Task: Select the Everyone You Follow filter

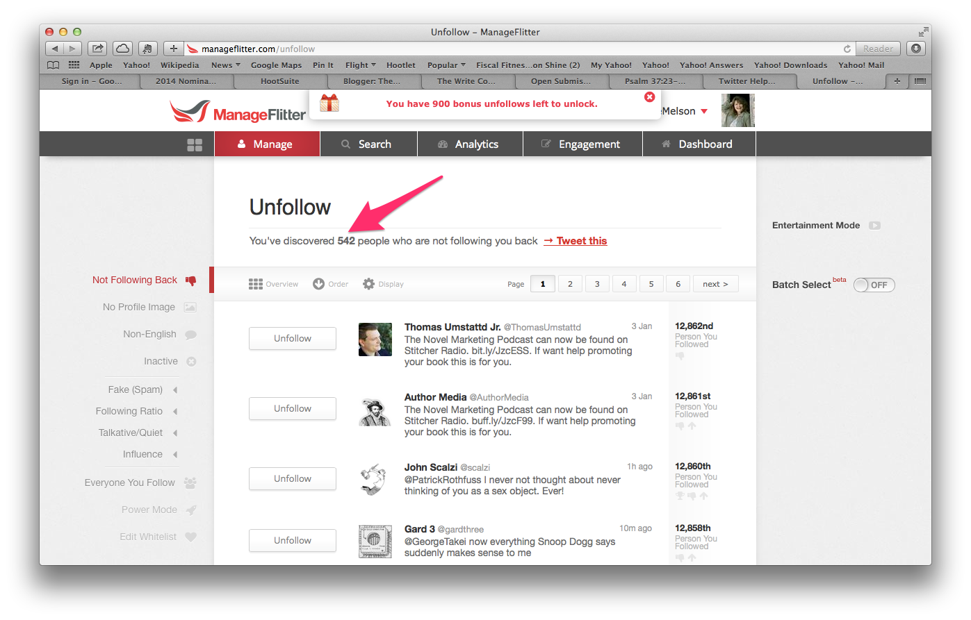Action: point(130,483)
